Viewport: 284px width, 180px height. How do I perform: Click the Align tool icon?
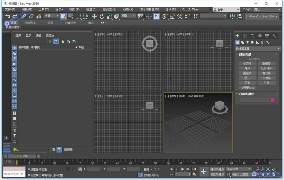pos(240,16)
